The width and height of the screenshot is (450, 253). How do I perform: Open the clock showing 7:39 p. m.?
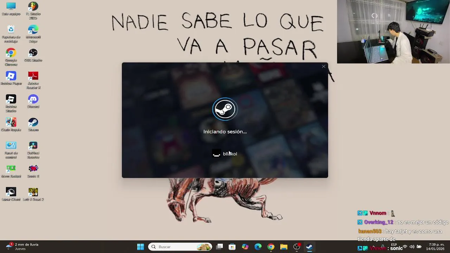coord(436,247)
